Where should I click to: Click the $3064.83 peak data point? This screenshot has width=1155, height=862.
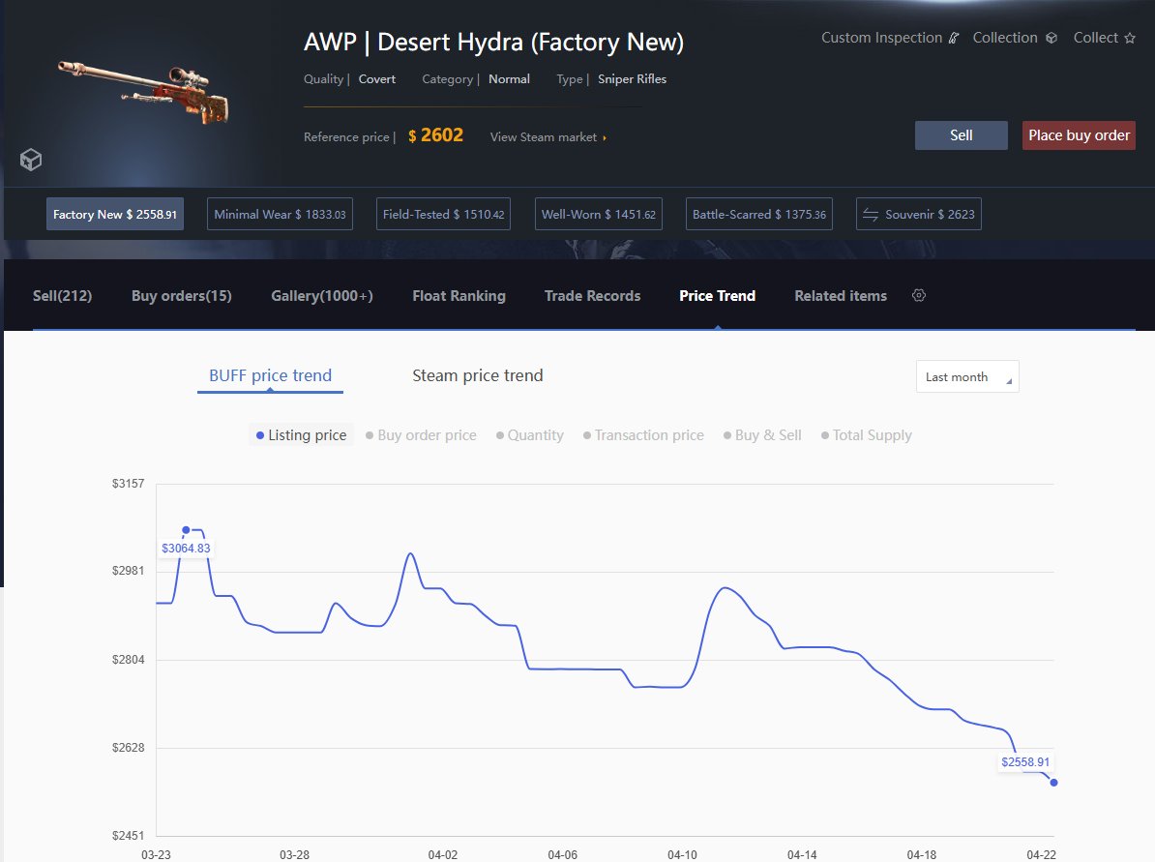point(187,530)
